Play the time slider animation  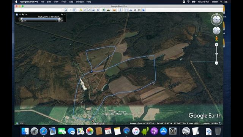click(x=17, y=14)
